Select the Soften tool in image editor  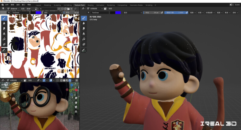tap(4, 23)
